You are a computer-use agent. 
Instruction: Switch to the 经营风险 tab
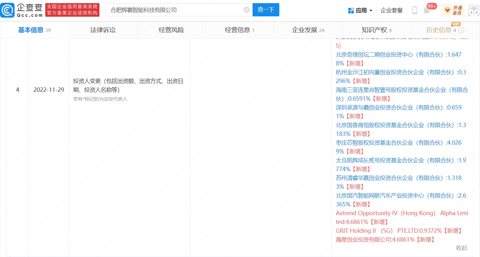click(171, 30)
